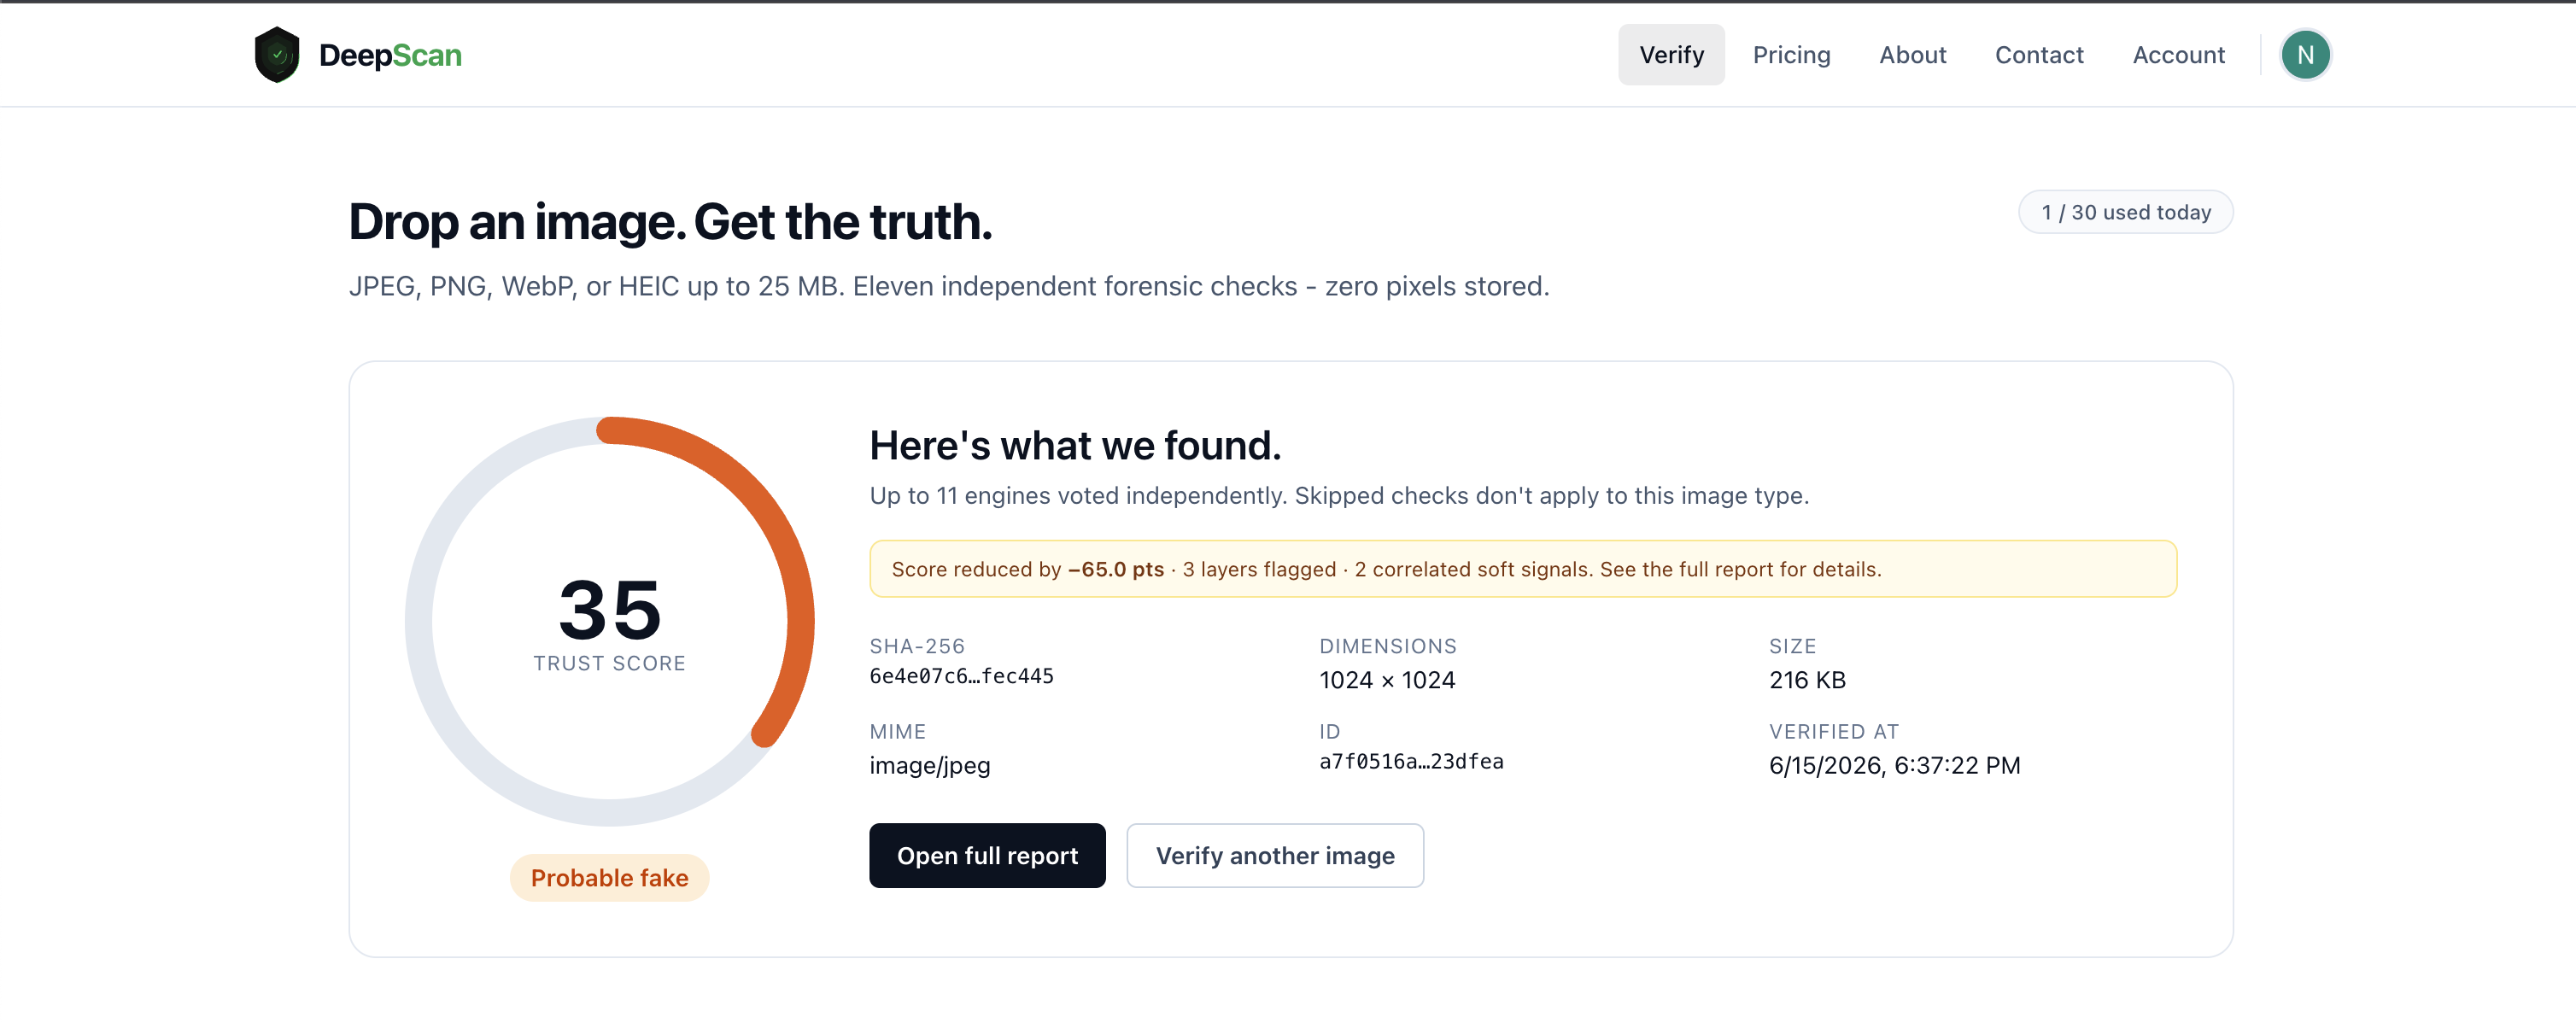Select the SHA-256 hash value 6e4e07c6…fec445
The image size is (2576, 1023).
coord(961,676)
